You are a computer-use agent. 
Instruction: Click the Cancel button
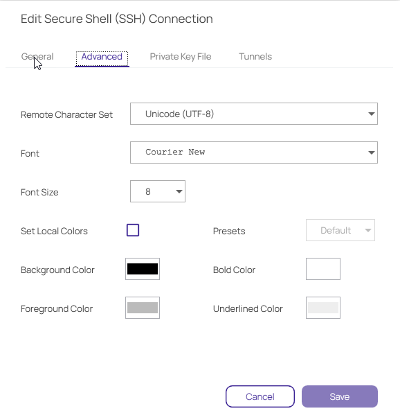[260, 396]
